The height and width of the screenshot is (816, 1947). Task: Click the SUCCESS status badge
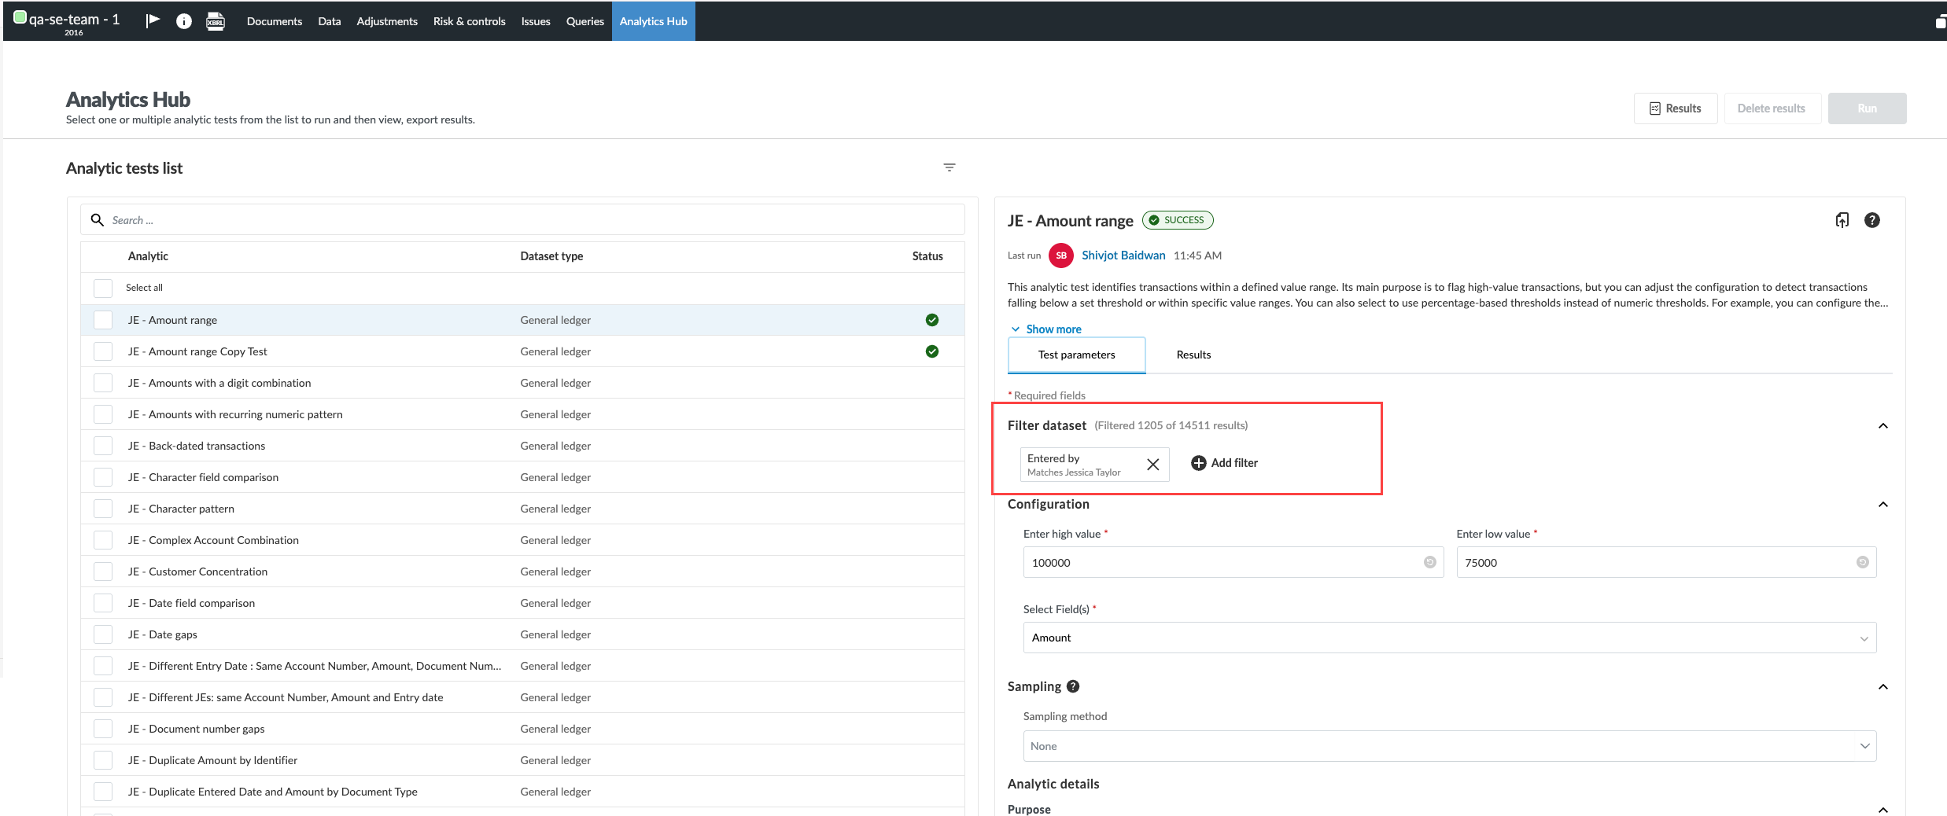[x=1178, y=220]
